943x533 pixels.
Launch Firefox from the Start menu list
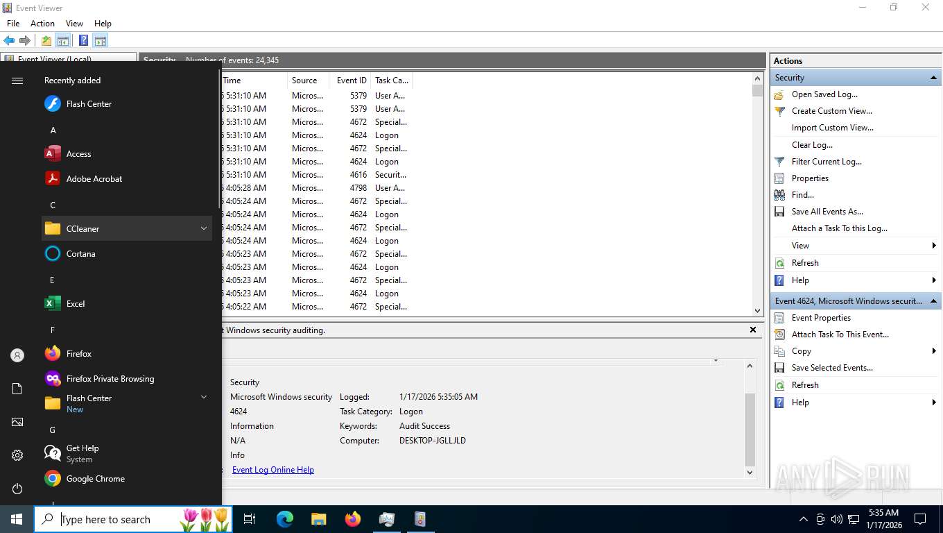(x=127, y=354)
